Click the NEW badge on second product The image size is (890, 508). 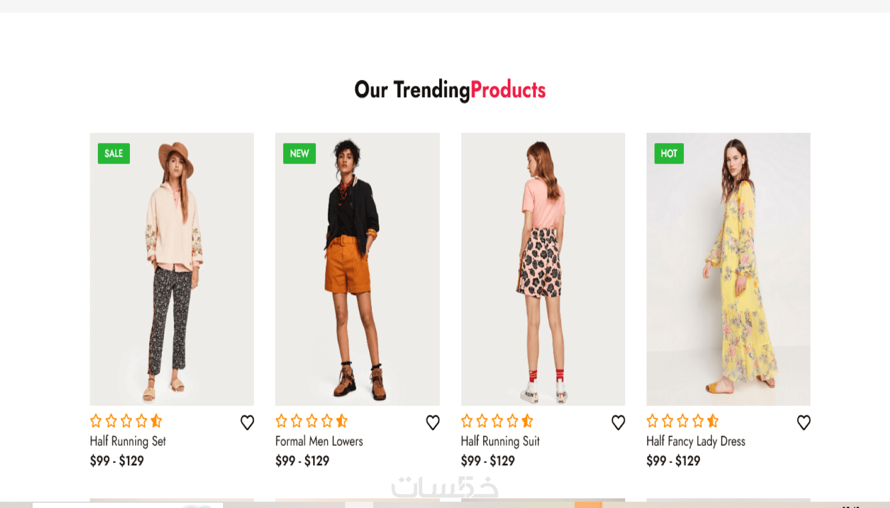299,153
